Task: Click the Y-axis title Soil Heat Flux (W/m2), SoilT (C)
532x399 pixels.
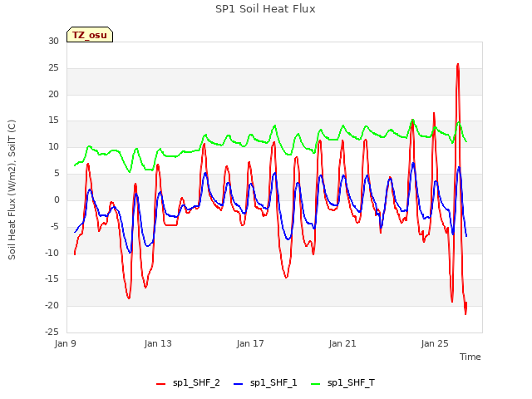Action: (x=12, y=190)
